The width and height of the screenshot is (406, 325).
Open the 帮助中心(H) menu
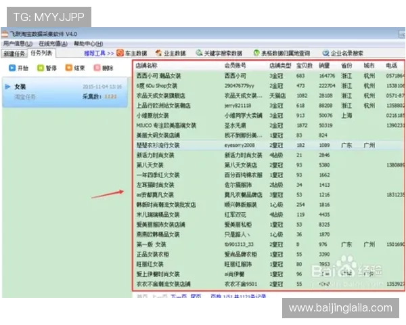coord(88,43)
